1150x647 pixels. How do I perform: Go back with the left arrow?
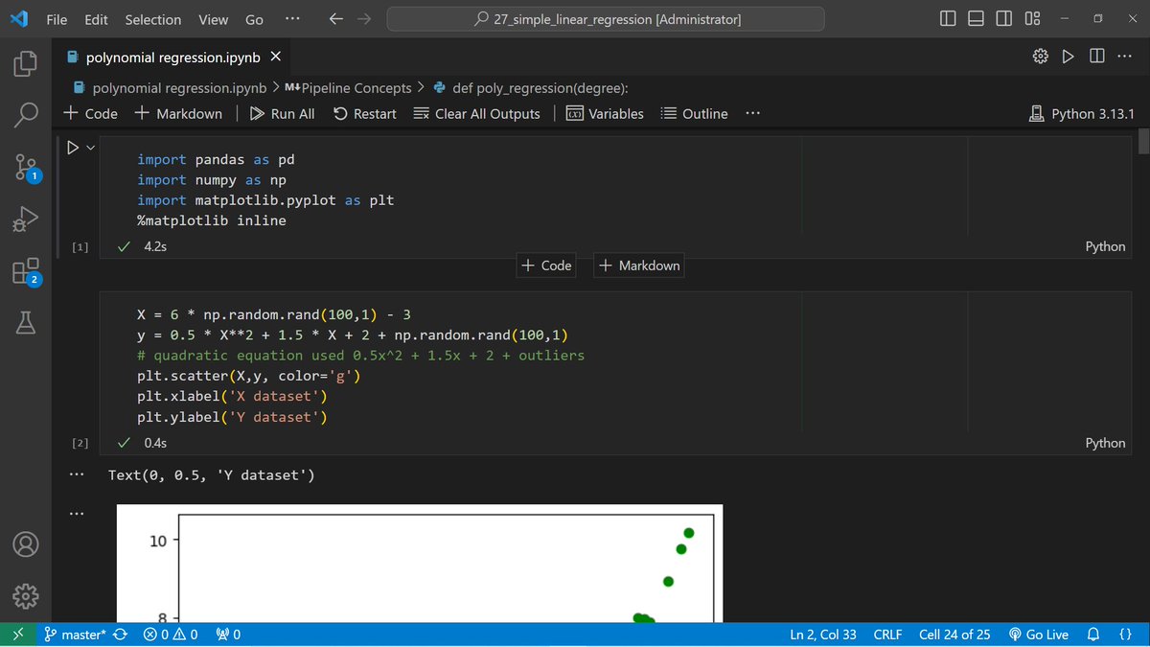point(335,19)
